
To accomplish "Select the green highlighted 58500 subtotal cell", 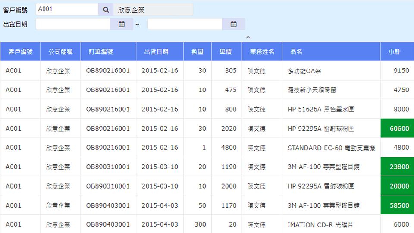I will pyautogui.click(x=397, y=205).
